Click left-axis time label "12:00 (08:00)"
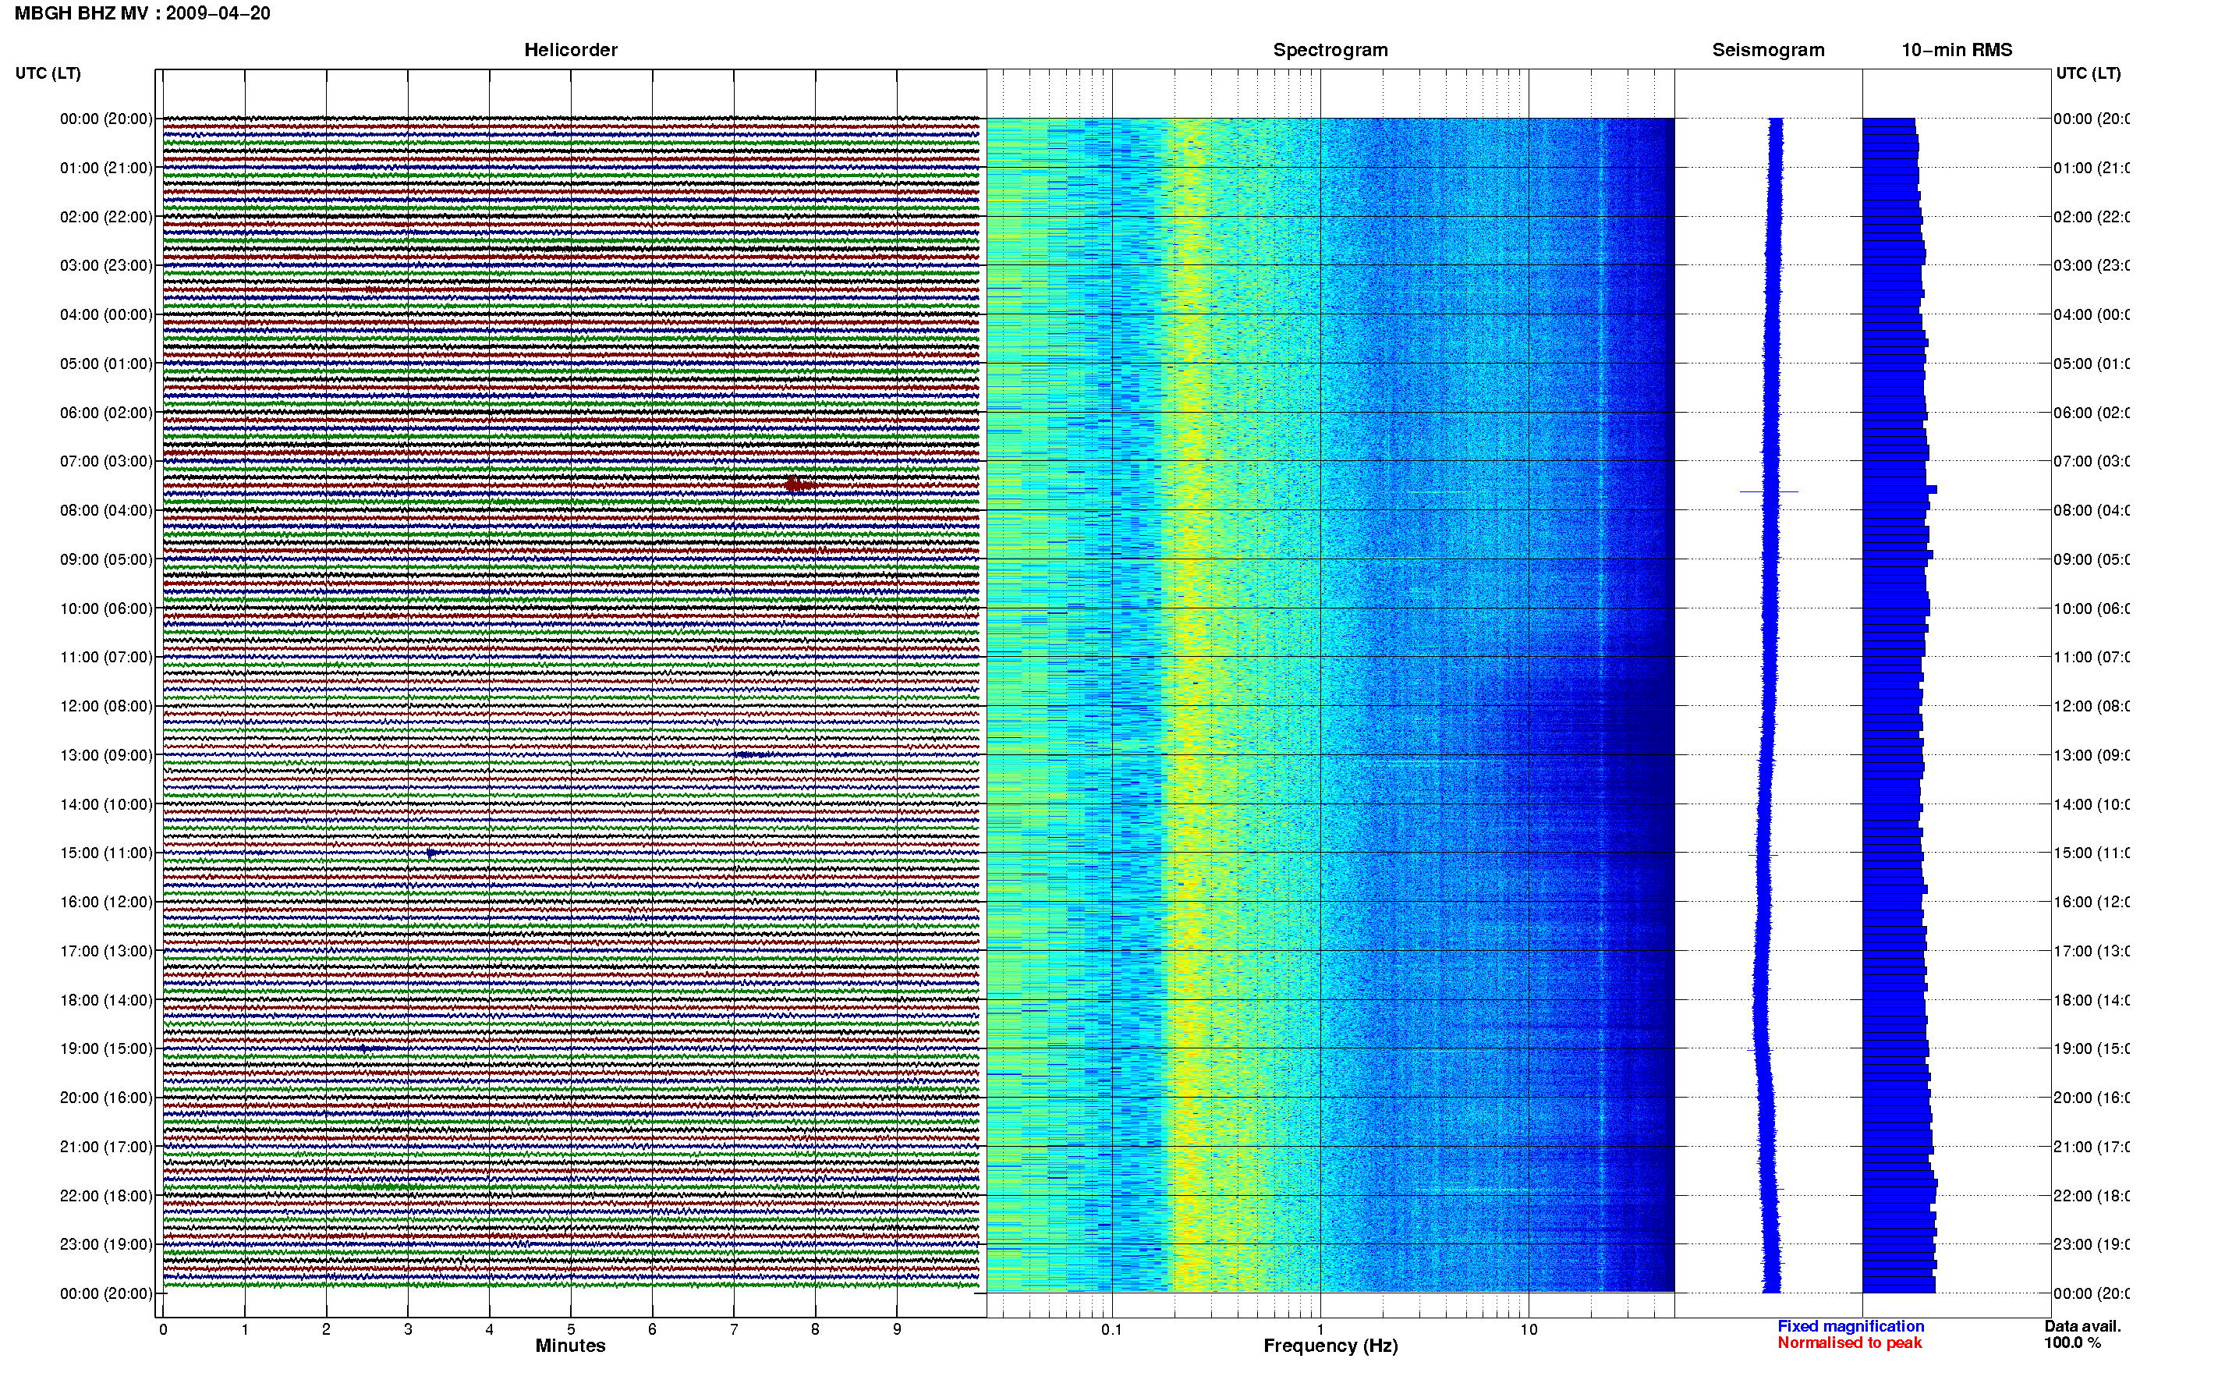 (x=106, y=706)
